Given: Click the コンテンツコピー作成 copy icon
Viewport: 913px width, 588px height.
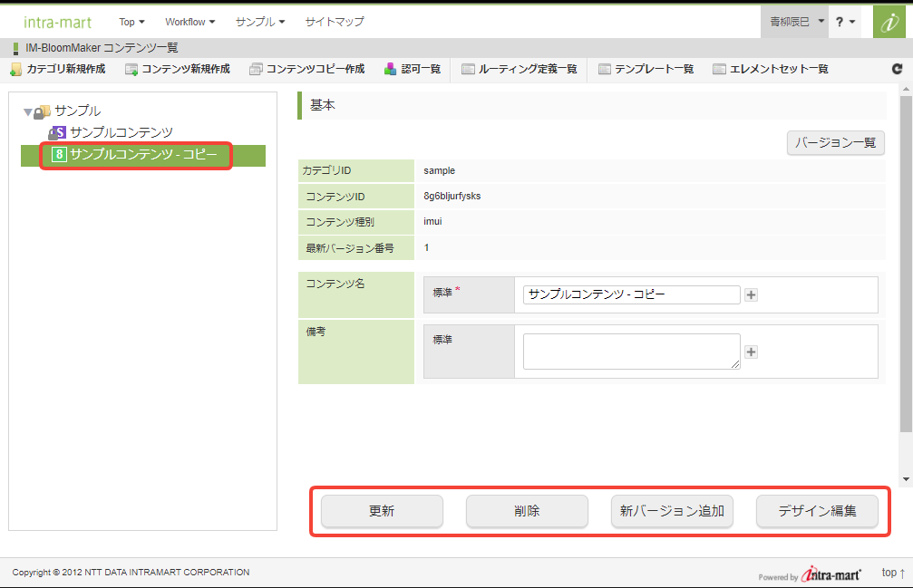Looking at the screenshot, I should pos(257,69).
